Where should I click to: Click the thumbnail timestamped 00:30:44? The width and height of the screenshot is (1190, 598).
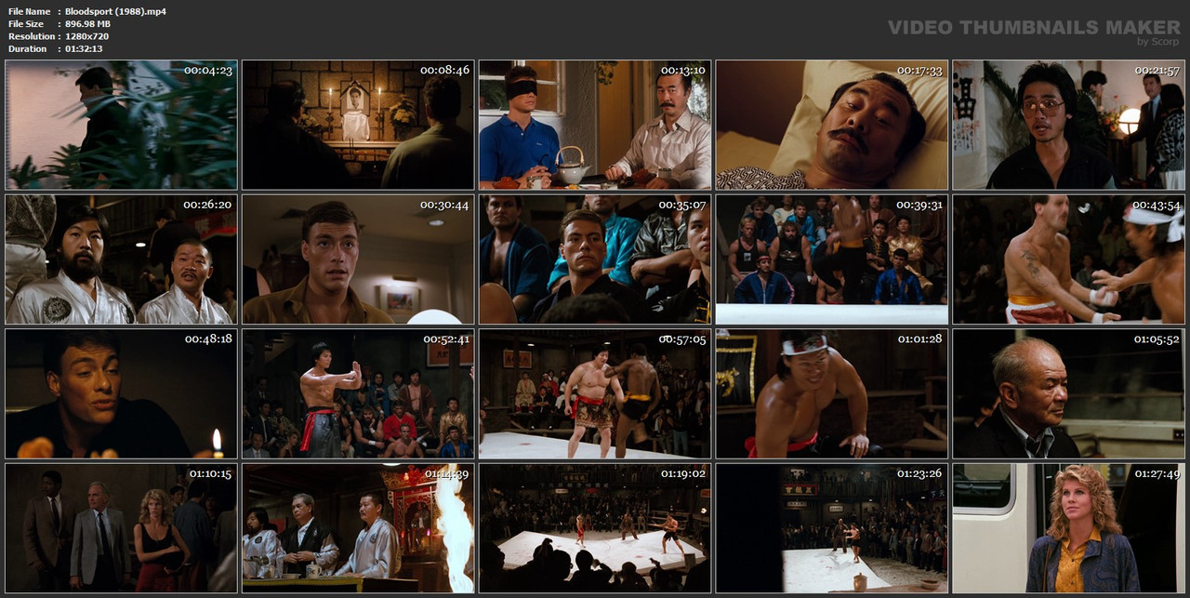coord(358,259)
